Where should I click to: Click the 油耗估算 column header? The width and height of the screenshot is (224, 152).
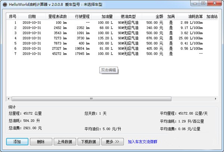191,16
